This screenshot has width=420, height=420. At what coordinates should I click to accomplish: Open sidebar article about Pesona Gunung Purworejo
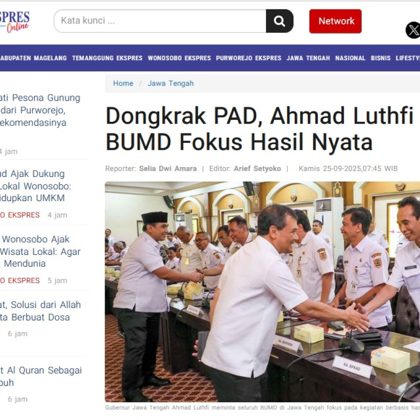pos(40,110)
